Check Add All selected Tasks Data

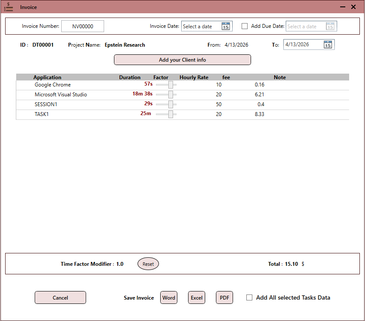pyautogui.click(x=249, y=297)
